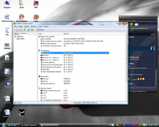Open the Windows Start orb
159x127 pixels.
[3, 125]
